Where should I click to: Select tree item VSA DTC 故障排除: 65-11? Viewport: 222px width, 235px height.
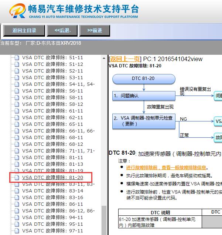[x=52, y=124]
